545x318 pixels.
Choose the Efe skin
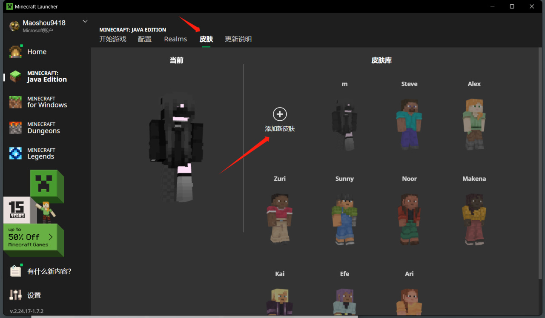[344, 301]
